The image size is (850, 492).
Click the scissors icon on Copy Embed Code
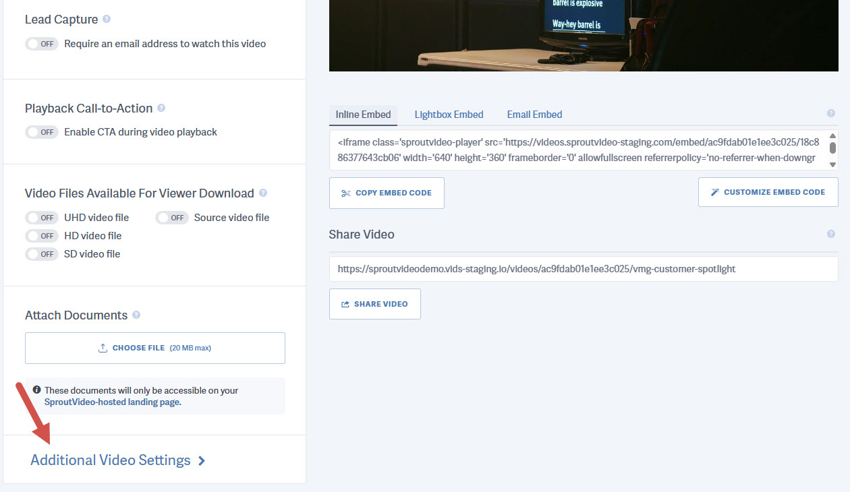(346, 193)
